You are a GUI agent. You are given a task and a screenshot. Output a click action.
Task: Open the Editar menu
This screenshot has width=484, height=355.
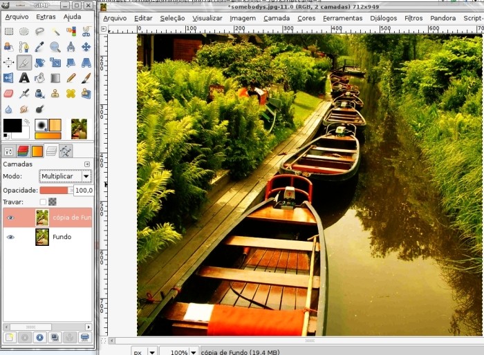click(x=143, y=18)
